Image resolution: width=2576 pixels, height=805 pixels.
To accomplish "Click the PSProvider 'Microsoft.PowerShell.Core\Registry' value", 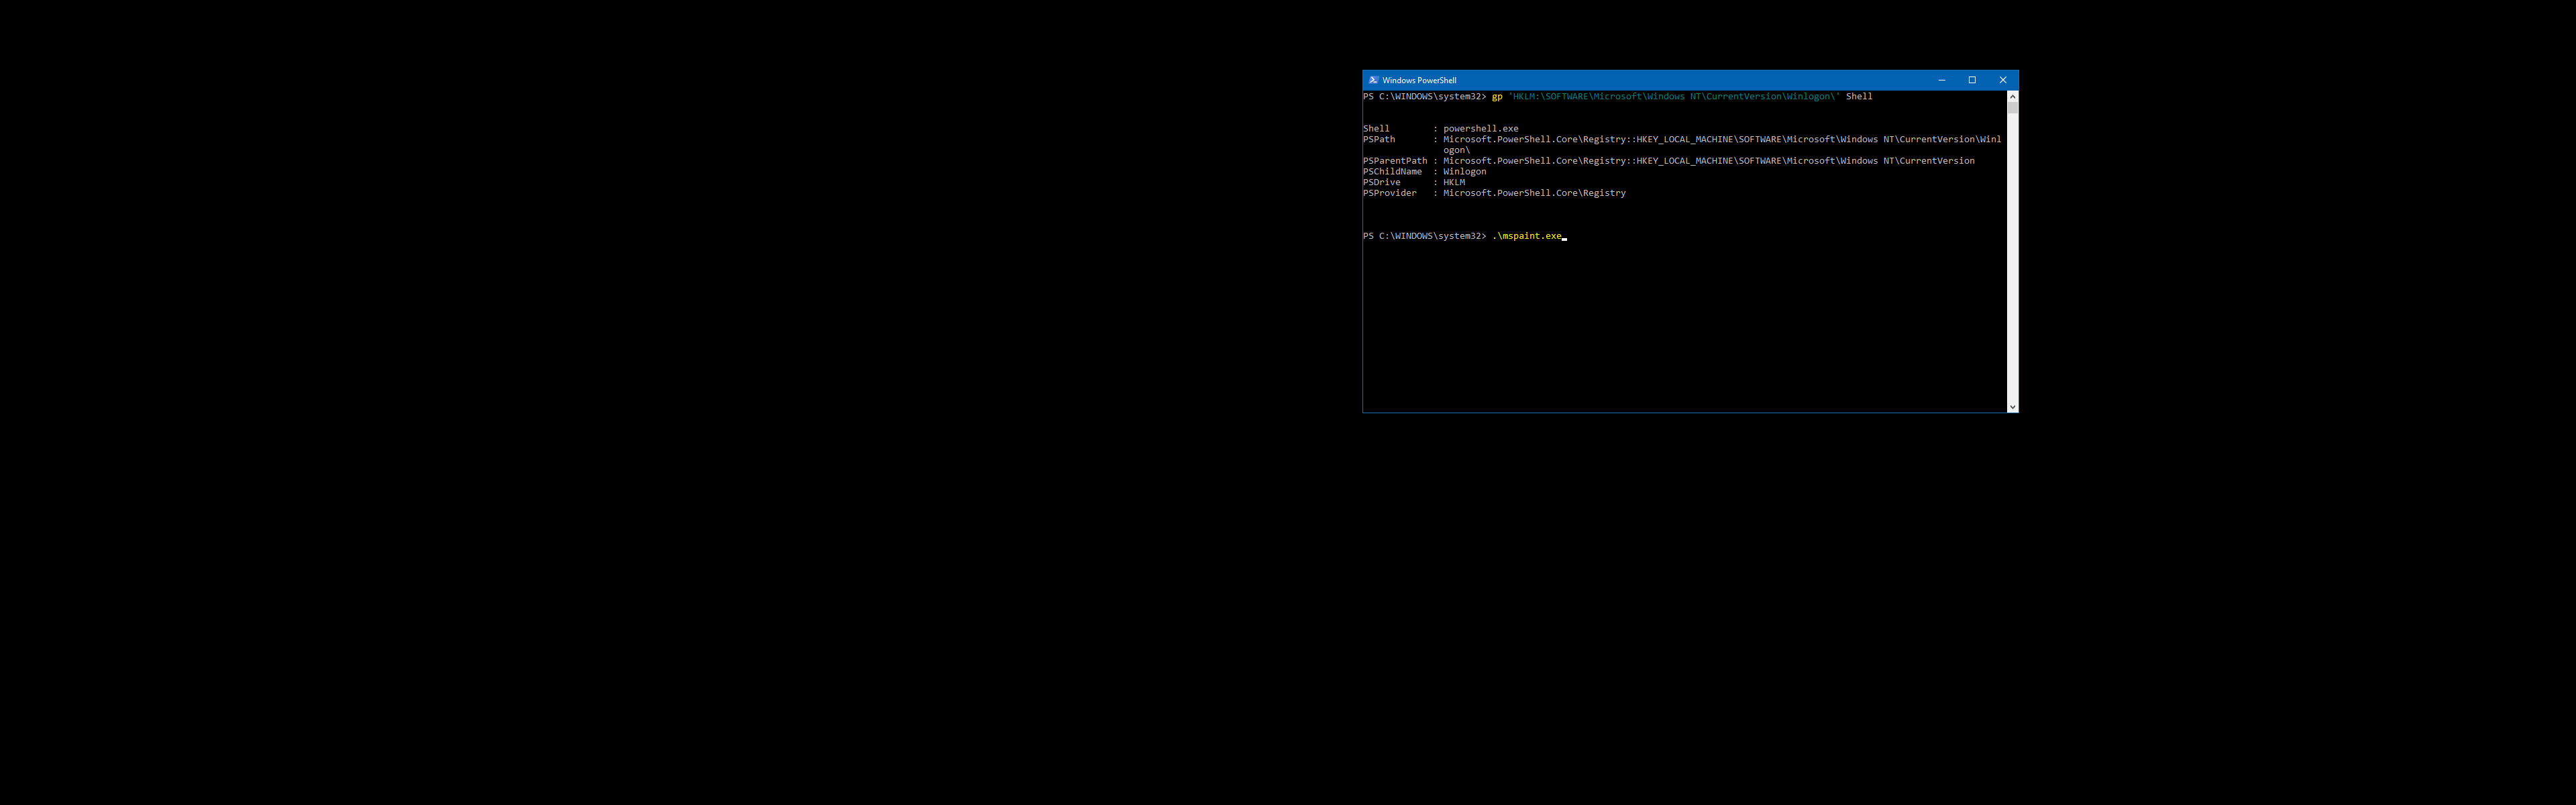I will tap(1534, 193).
